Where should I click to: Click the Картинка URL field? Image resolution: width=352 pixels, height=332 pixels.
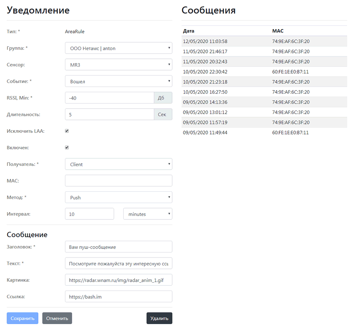coord(119,280)
